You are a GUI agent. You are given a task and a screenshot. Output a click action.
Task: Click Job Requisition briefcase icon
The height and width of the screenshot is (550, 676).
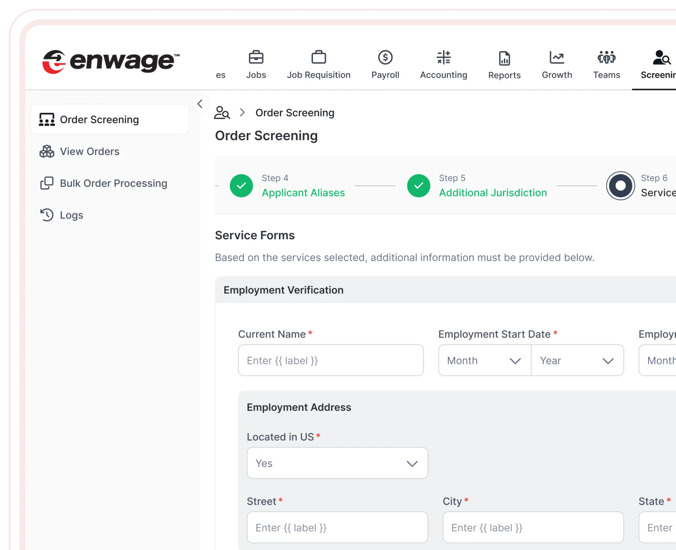click(x=318, y=58)
